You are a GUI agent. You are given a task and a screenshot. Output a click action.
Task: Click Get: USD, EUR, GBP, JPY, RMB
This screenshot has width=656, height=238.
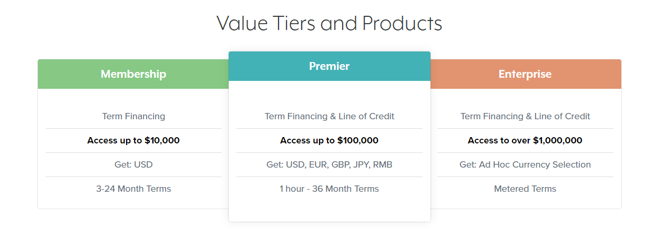click(x=330, y=164)
